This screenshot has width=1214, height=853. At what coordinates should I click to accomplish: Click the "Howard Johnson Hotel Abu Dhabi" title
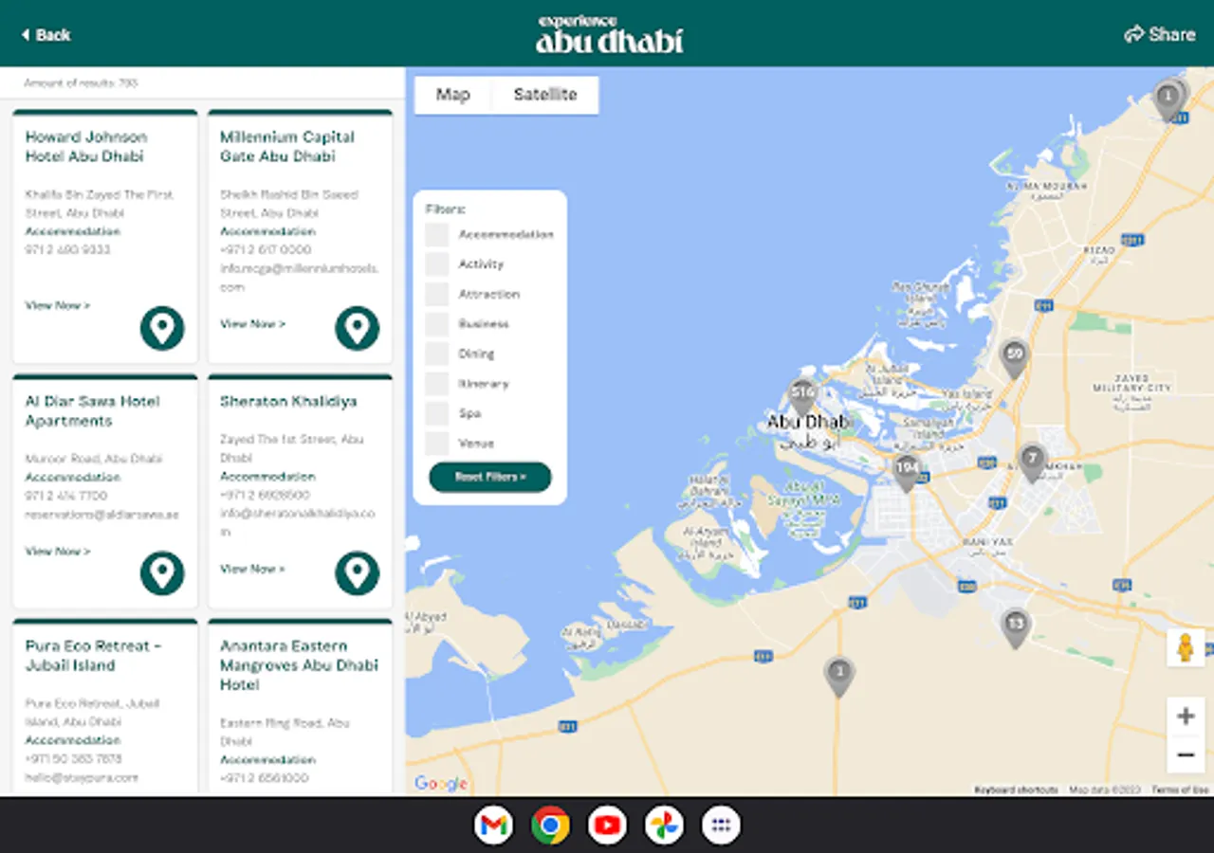(x=86, y=147)
